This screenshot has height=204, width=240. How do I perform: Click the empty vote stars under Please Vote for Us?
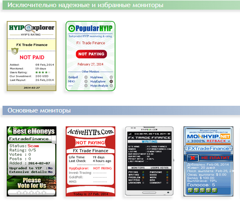click(x=32, y=193)
